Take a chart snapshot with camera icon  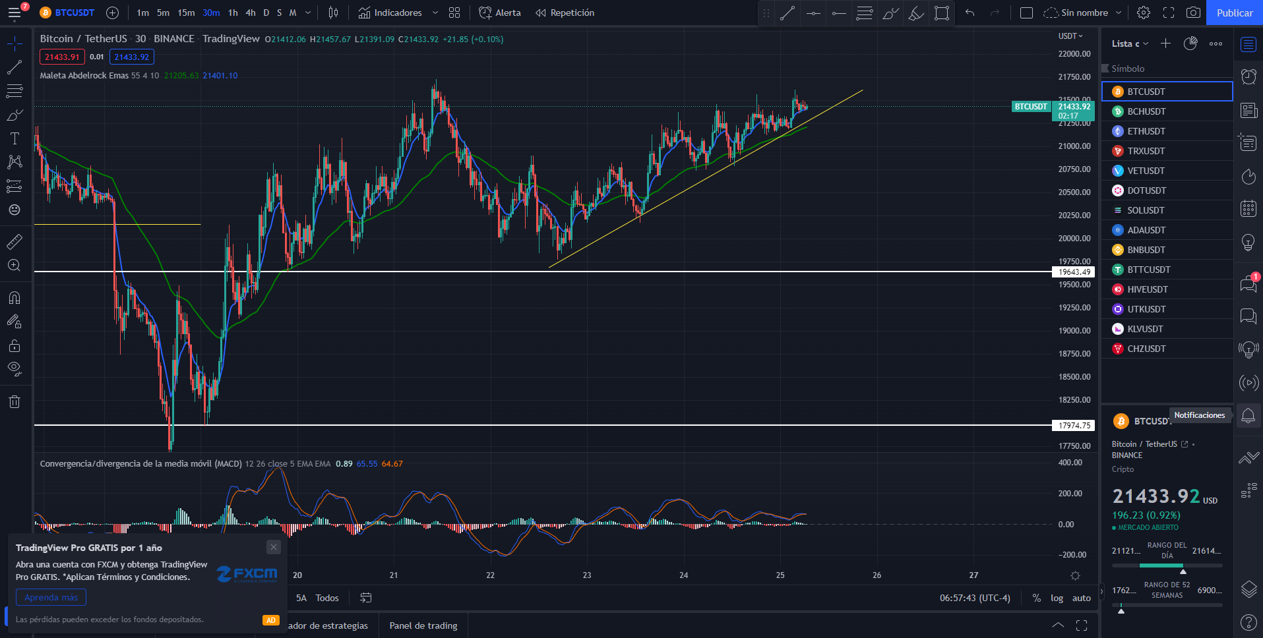[x=1193, y=13]
